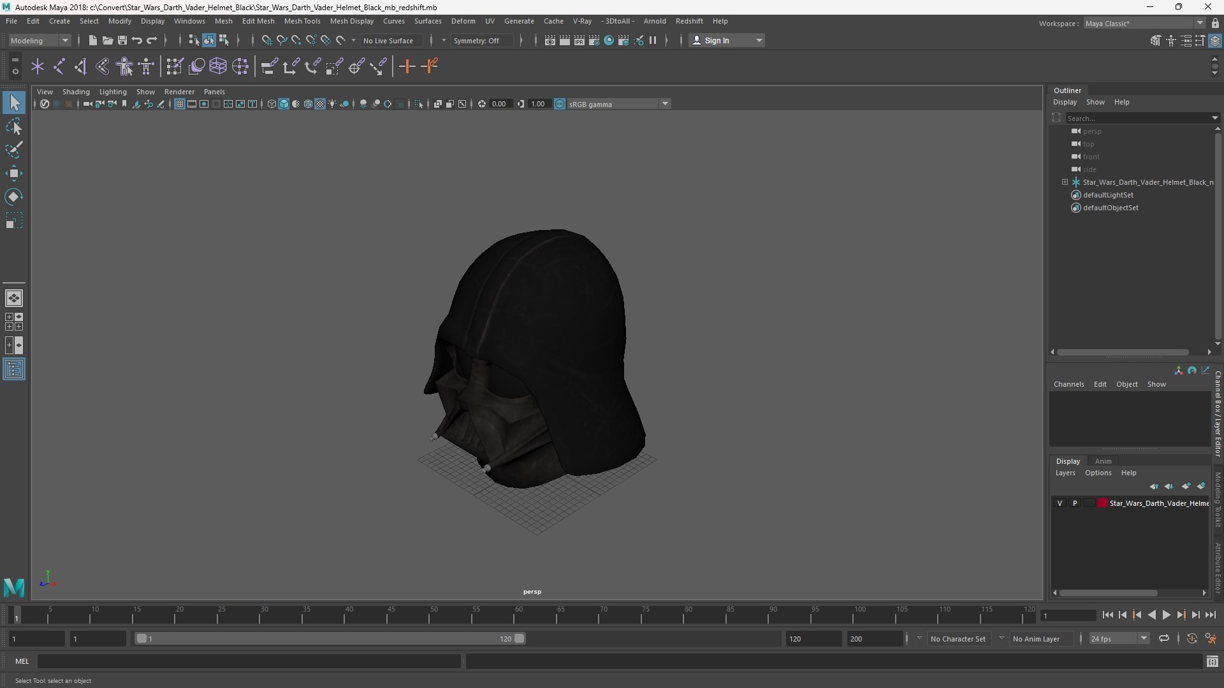Viewport: 1224px width, 688px height.
Task: Click the viewport grid toggle icon
Action: 180,104
